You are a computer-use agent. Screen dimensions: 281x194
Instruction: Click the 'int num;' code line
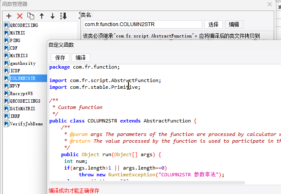(x=76, y=161)
